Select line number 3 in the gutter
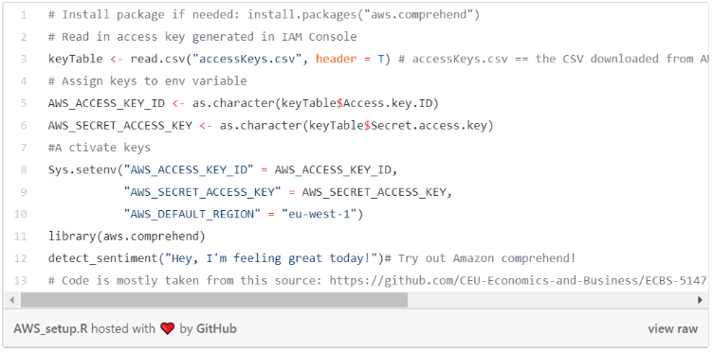This screenshot has height=352, width=713. 24,59
